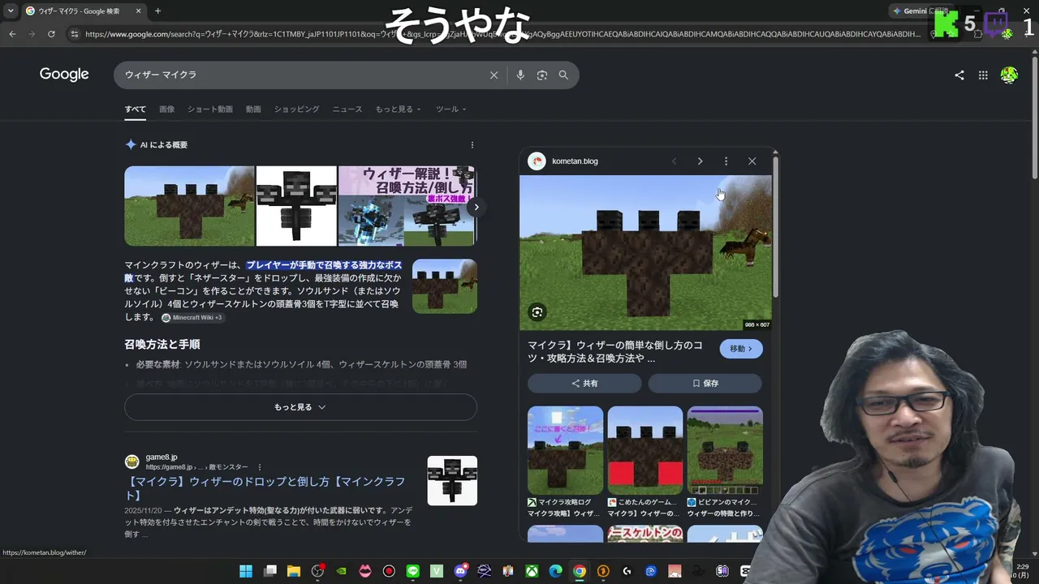The height and width of the screenshot is (584, 1039).
Task: Submit search with the magnifier icon
Action: (563, 75)
